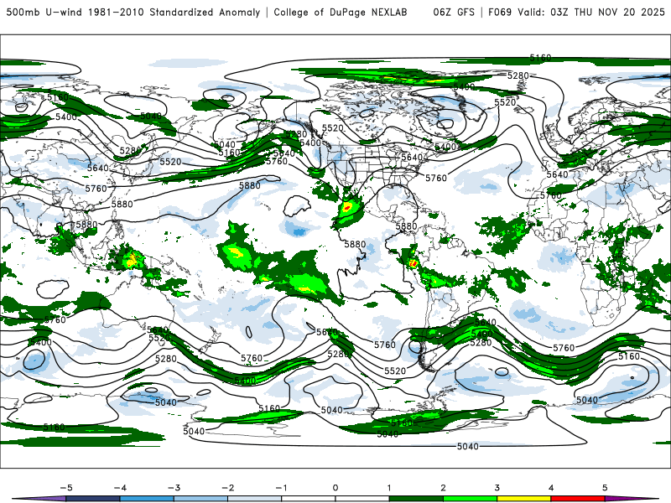Click the "2" colorbar tick label
Image resolution: width=671 pixels, height=503 pixels.
[x=443, y=488]
